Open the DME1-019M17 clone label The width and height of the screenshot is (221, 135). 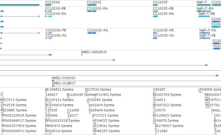(x=64, y=83)
